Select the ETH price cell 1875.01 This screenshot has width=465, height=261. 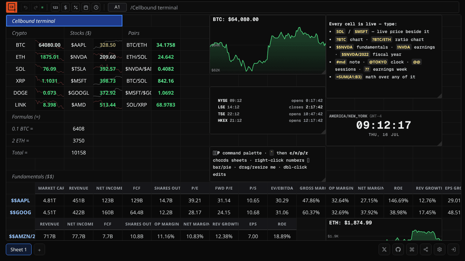click(x=50, y=57)
